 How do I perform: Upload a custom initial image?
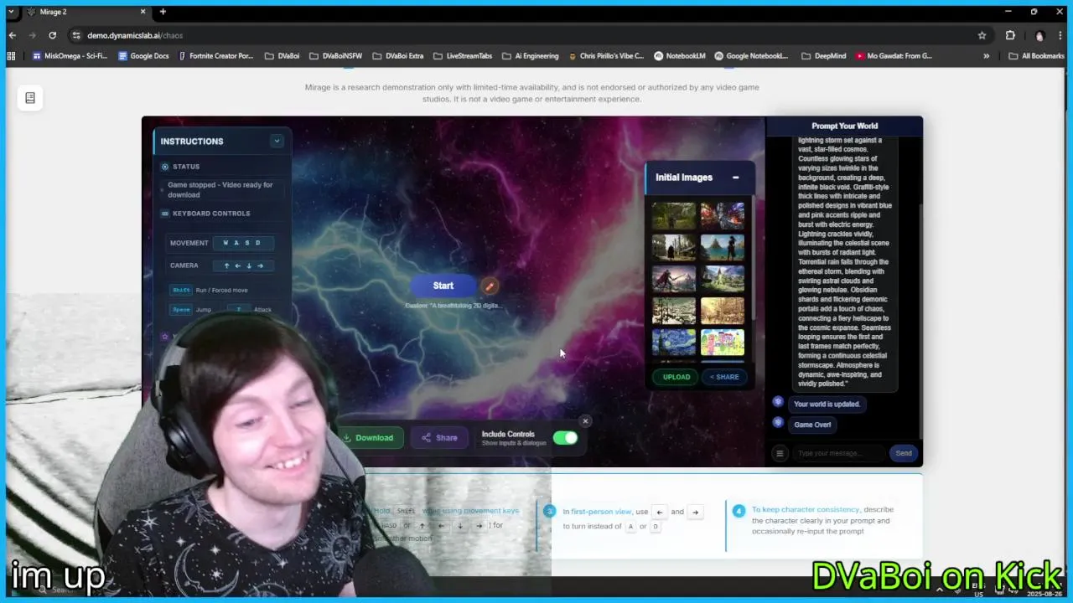[x=676, y=377]
